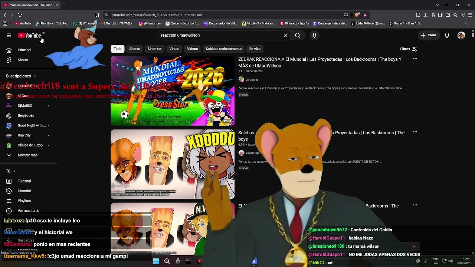
Task: Expand the live chat chevron
Action: coord(414,246)
